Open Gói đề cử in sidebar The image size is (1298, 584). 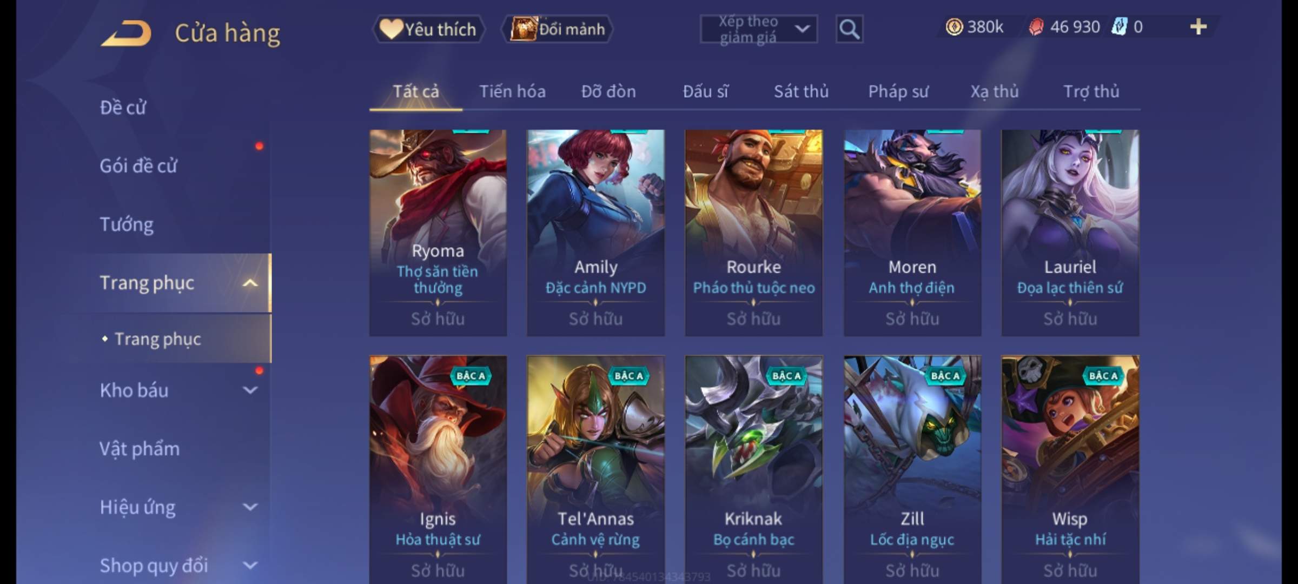138,166
